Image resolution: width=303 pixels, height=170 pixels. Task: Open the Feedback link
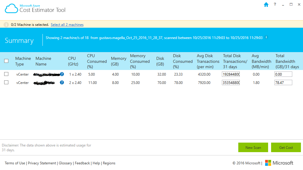82,163
